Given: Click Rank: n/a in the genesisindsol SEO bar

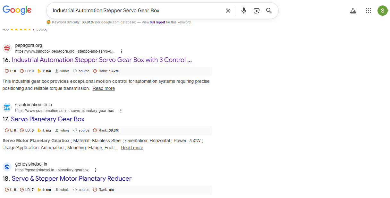Looking at the screenshot, I should (x=103, y=190).
